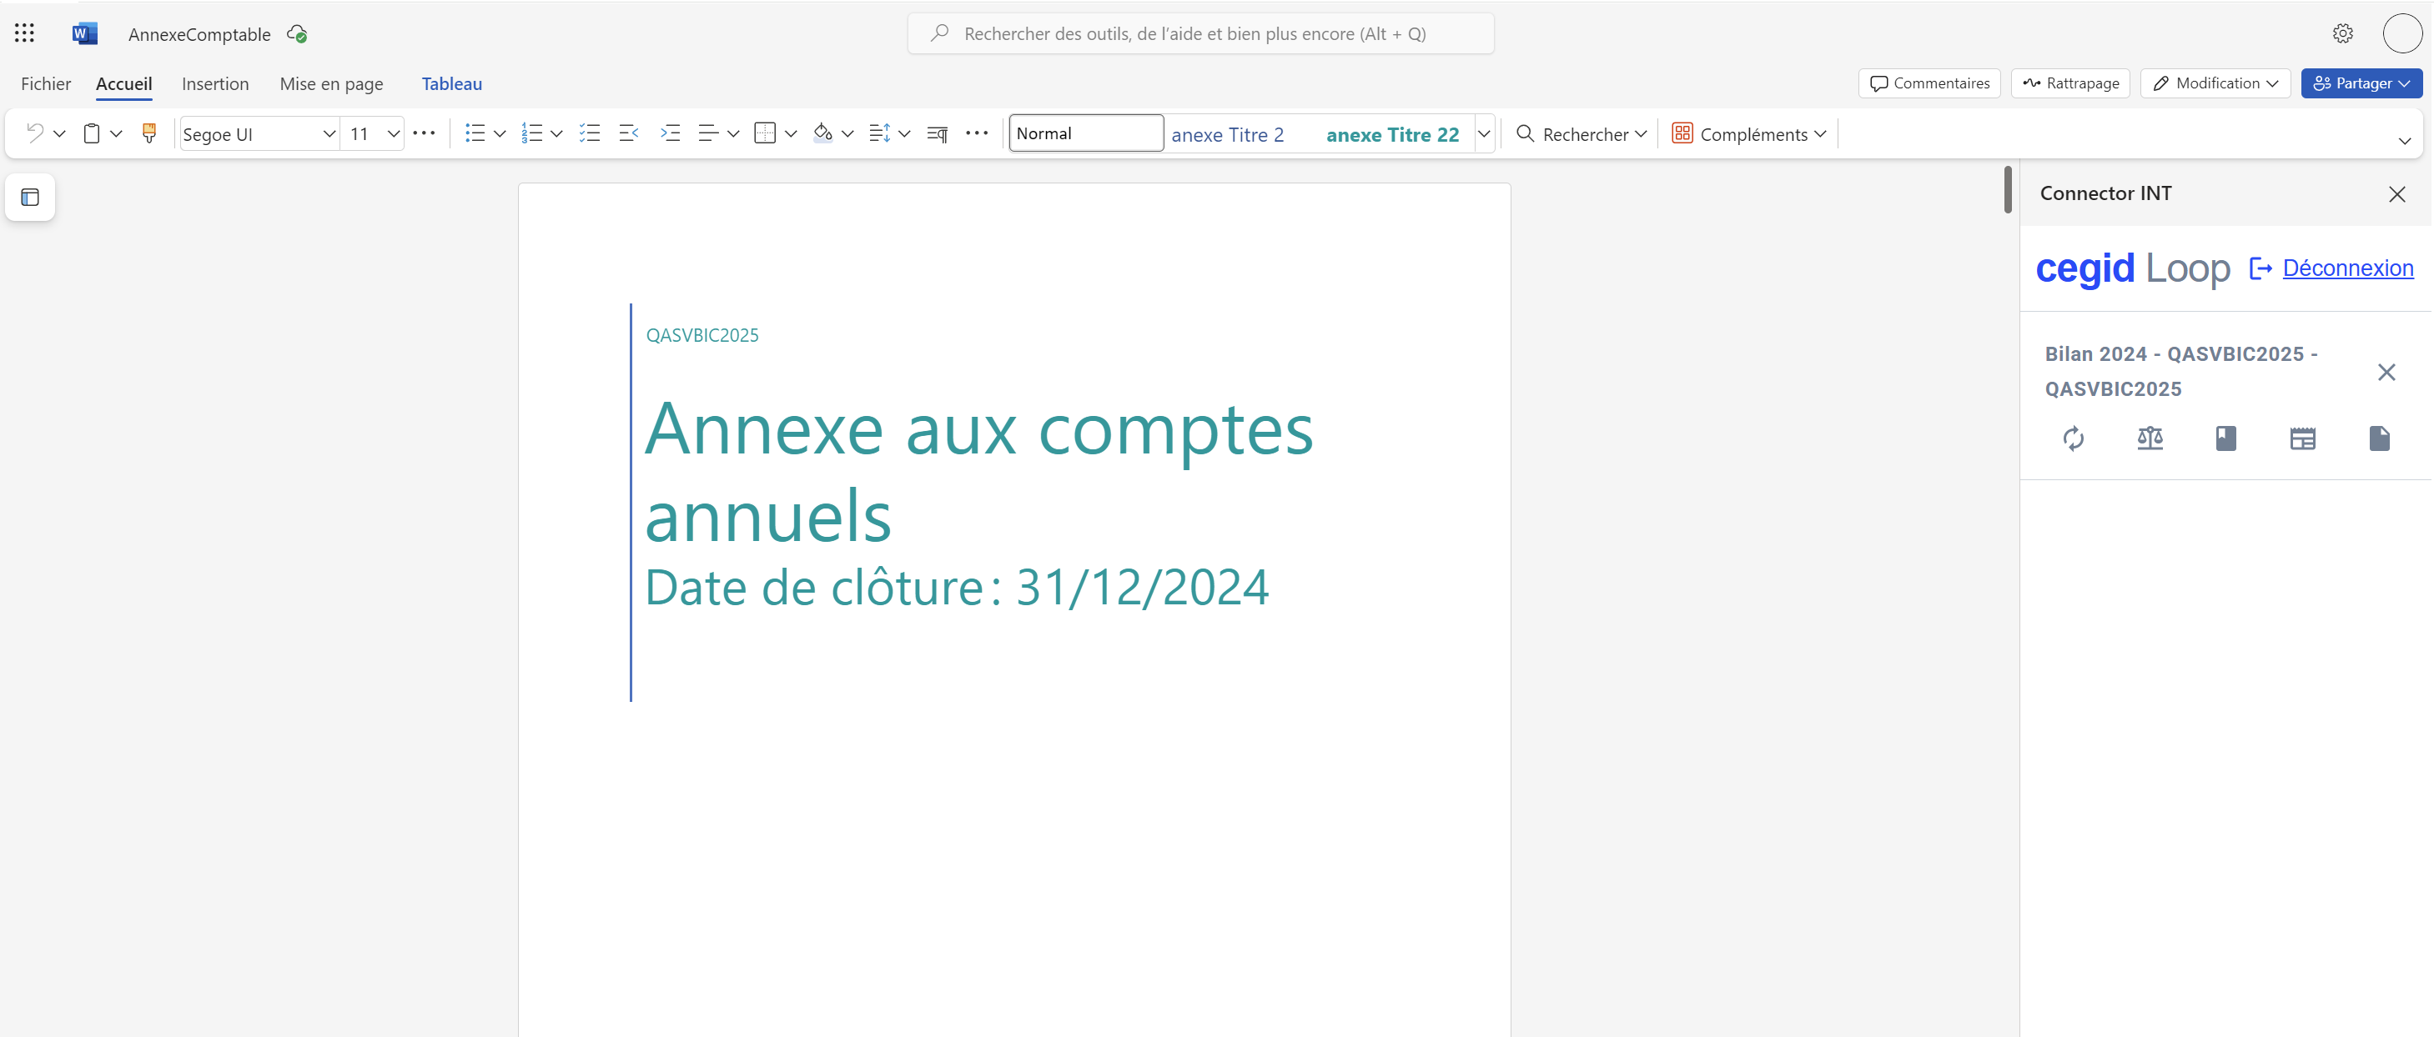Switch to the Insertion tab
Screen dimensions: 2434x1037
point(214,83)
